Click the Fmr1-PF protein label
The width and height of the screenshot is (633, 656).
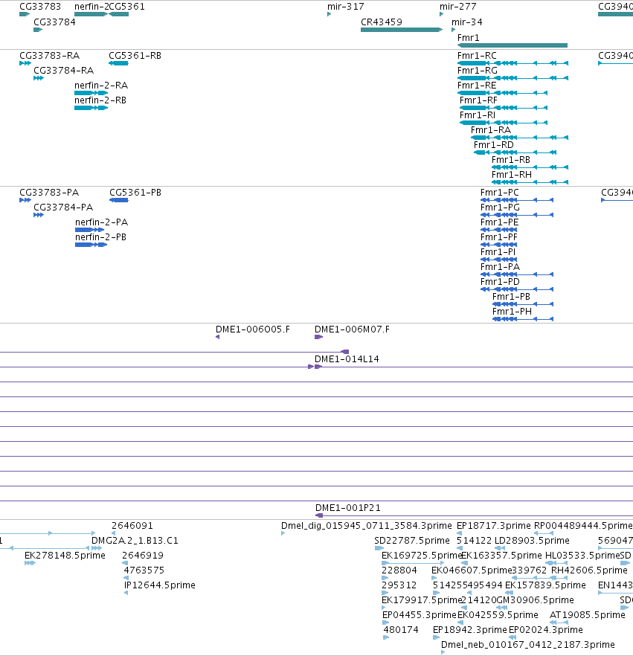pos(499,237)
